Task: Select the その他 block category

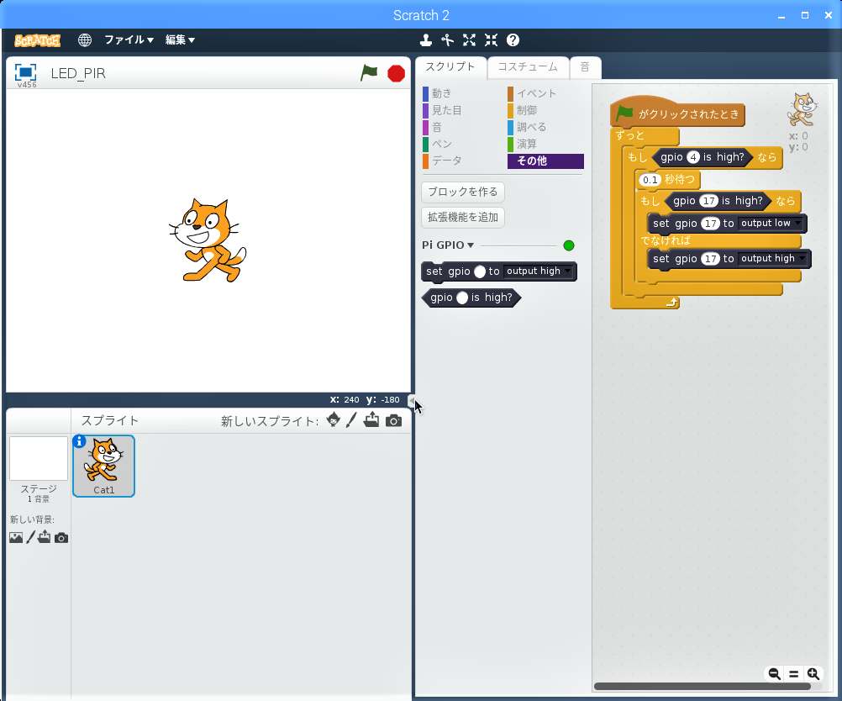Action: click(x=545, y=161)
